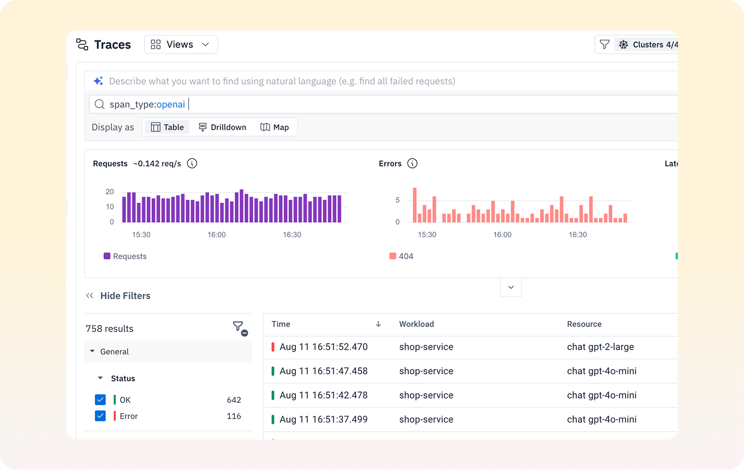The image size is (744, 470).
Task: Click the Errors chart info icon
Action: [x=413, y=163]
